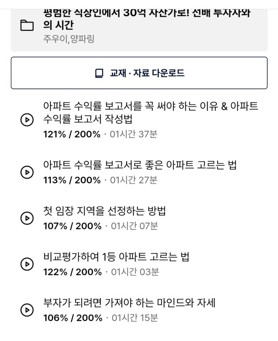
Task: Click the 122% / 200% progress indicator
Action: pyautogui.click(x=73, y=272)
